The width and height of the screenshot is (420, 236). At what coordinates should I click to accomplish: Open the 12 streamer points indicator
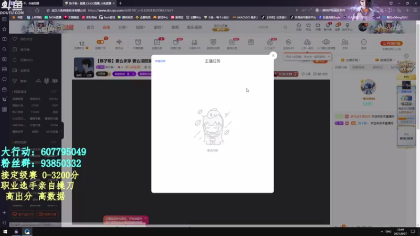(81, 45)
